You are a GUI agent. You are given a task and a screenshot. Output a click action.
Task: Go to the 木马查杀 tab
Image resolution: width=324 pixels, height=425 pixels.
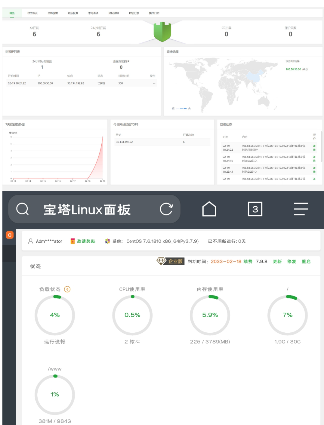click(x=93, y=13)
